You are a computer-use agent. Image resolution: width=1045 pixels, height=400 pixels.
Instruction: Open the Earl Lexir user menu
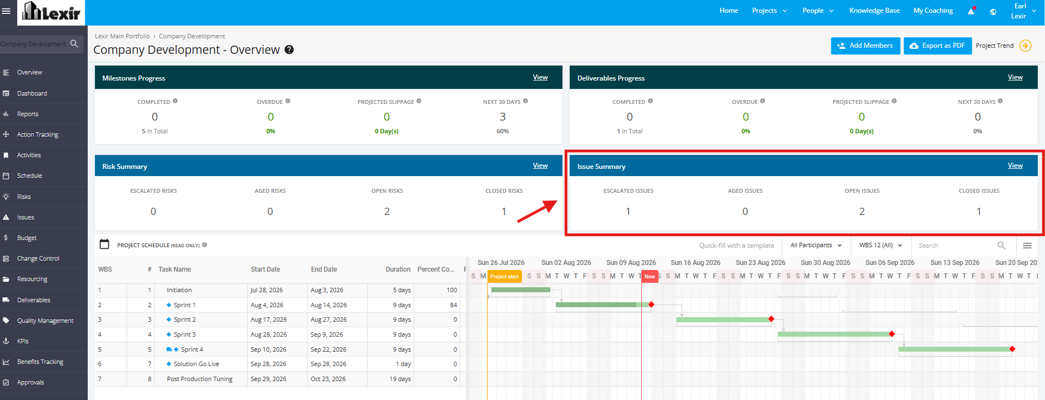point(1024,11)
